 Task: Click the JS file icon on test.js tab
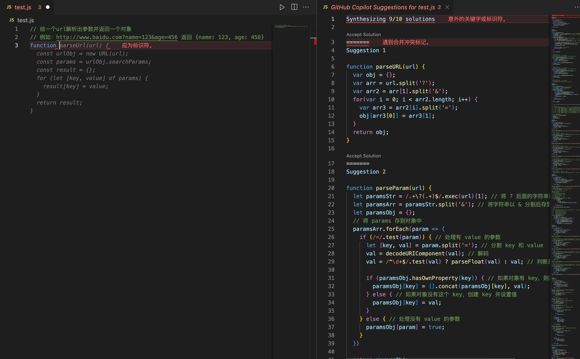(9, 7)
